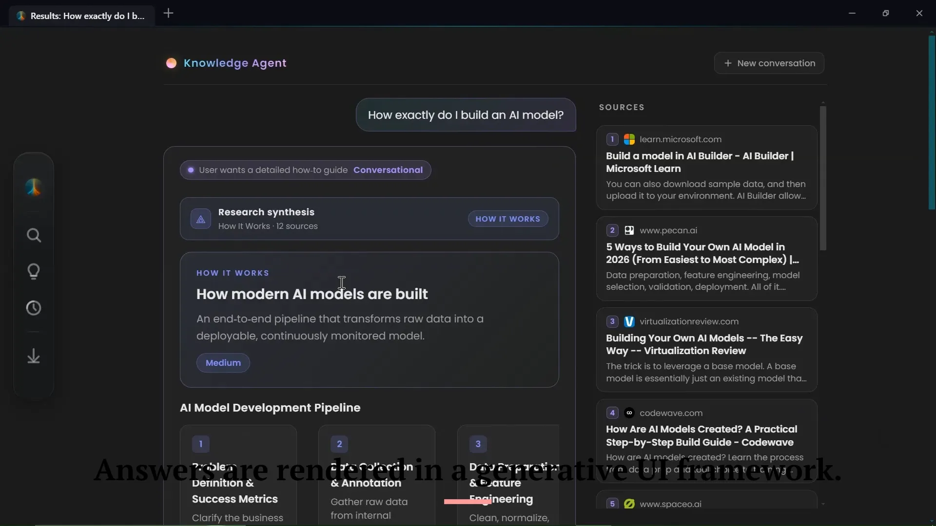Click the pipeline summary sentence under the heading
This screenshot has height=526, width=936.
(340, 327)
